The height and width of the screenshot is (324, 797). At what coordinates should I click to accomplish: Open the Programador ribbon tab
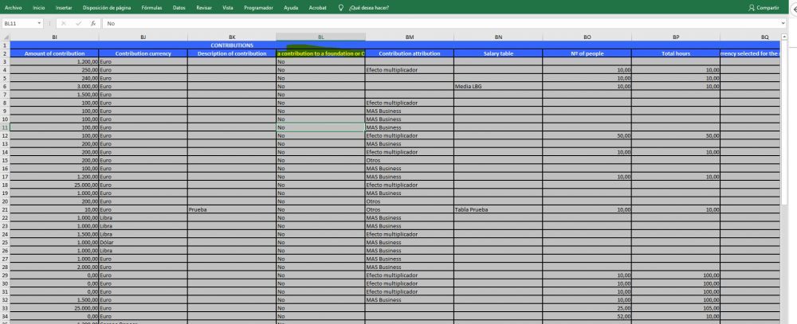[x=257, y=7]
